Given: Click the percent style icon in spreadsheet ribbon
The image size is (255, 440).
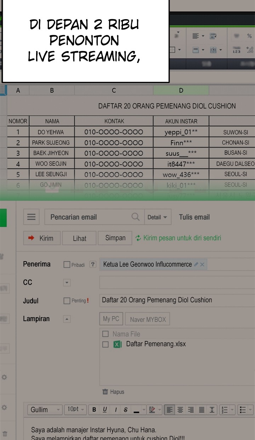Looking at the screenshot, I should [249, 36].
